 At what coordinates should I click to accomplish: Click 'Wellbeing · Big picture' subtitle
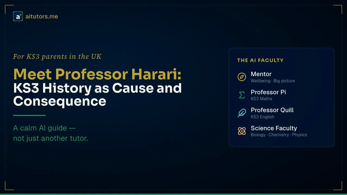(273, 81)
